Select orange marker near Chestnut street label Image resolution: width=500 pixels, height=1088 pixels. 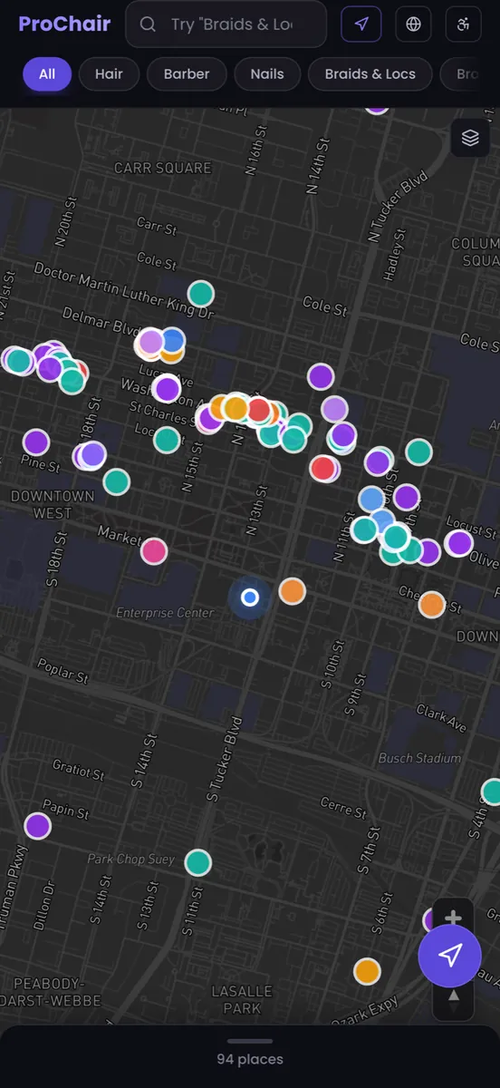click(x=432, y=604)
